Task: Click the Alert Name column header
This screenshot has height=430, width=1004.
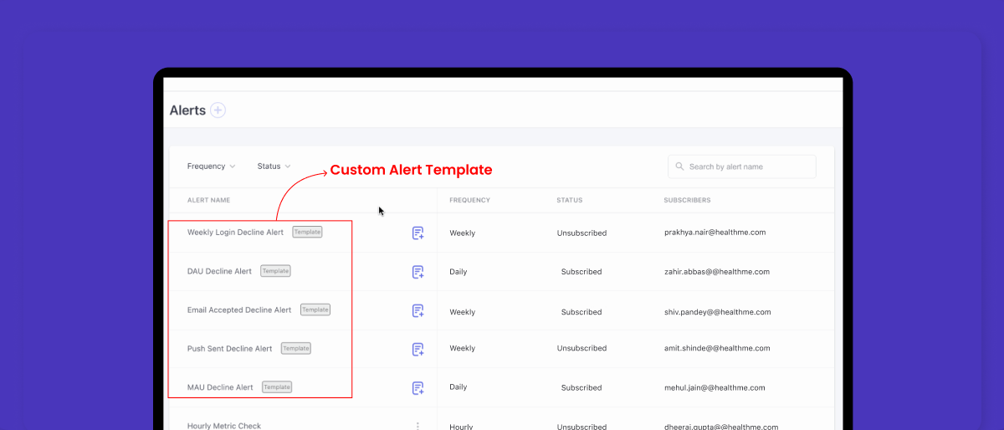Action: coord(208,201)
